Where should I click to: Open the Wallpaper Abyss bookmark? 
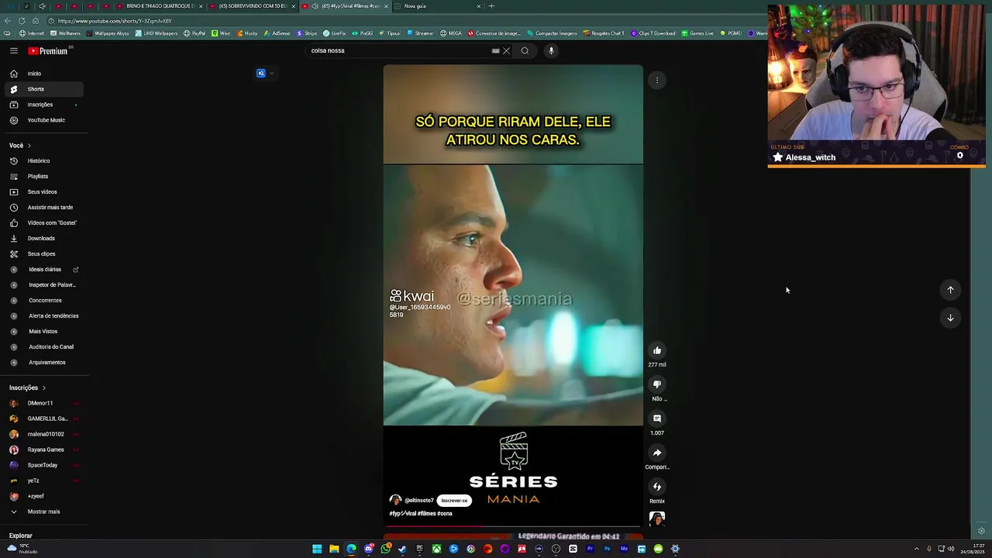pyautogui.click(x=108, y=33)
